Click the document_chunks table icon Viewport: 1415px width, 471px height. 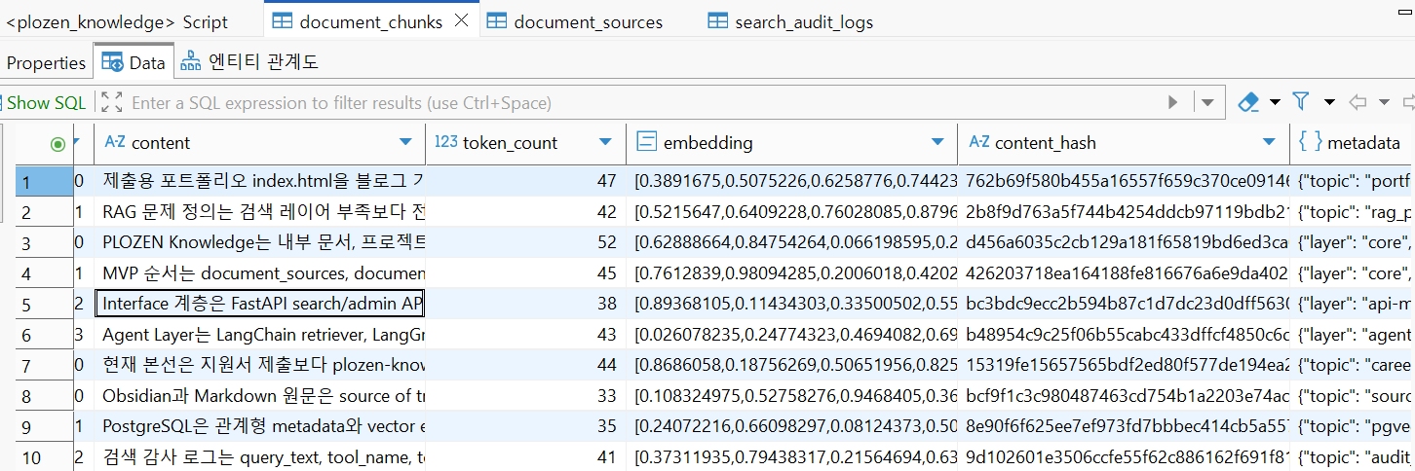point(282,21)
